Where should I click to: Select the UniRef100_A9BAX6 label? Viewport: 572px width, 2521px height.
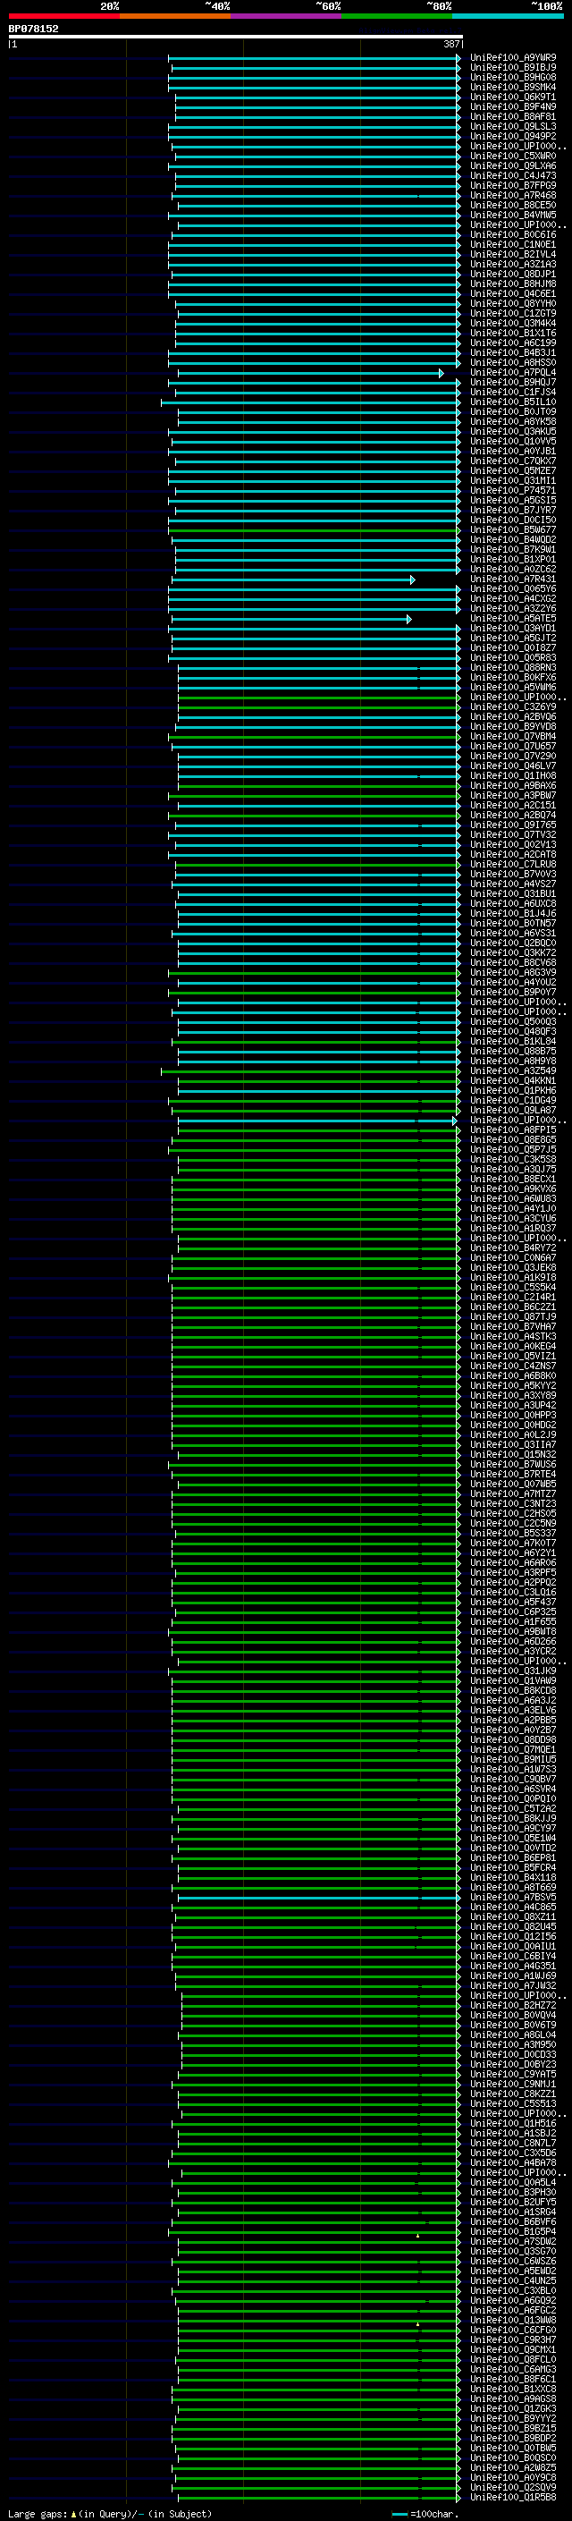pos(513,786)
